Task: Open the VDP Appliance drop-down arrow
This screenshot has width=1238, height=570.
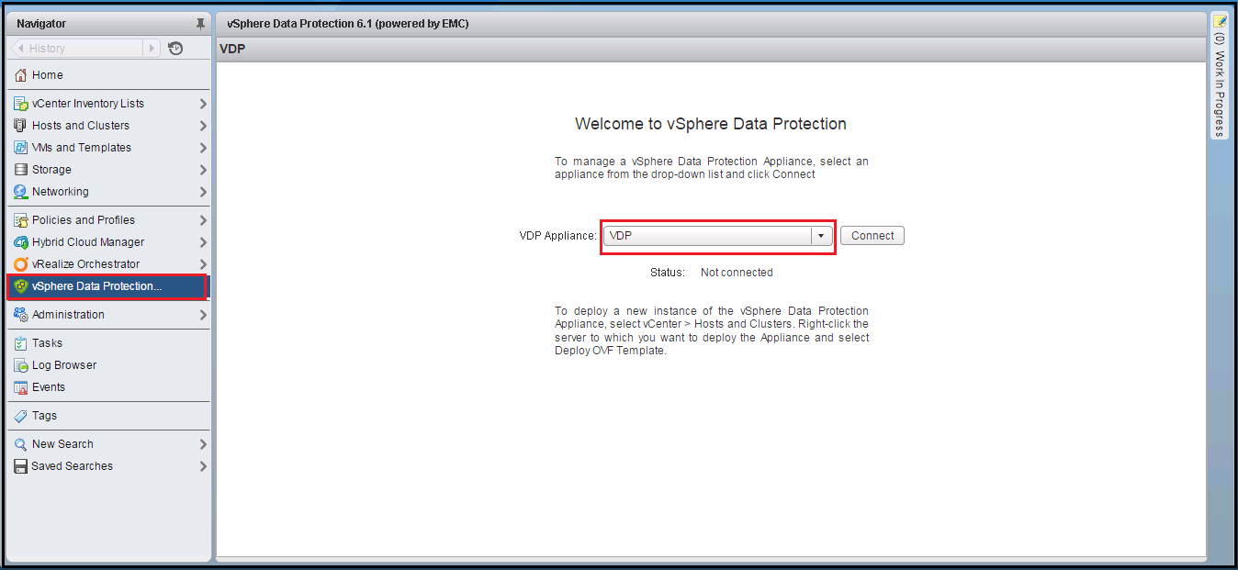Action: [821, 236]
